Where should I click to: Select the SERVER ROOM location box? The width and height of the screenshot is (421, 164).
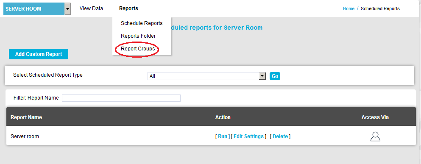point(34,9)
